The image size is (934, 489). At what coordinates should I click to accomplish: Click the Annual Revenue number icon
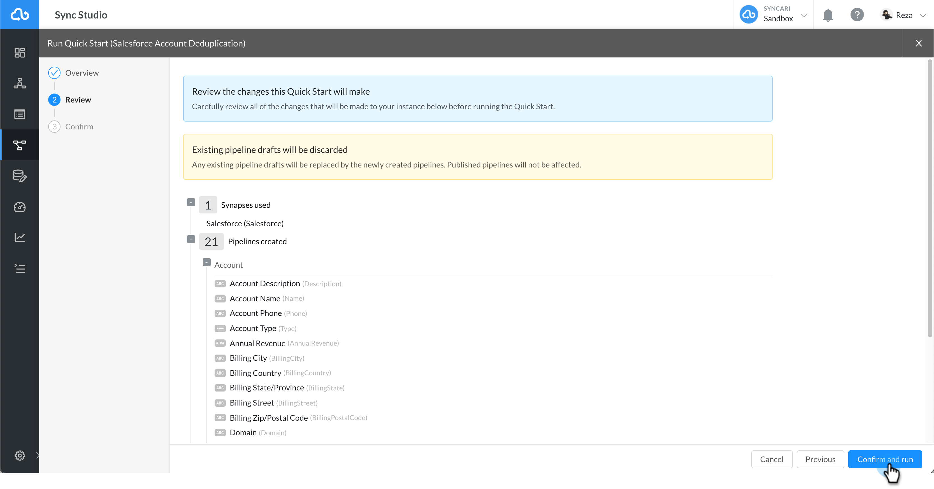(220, 343)
